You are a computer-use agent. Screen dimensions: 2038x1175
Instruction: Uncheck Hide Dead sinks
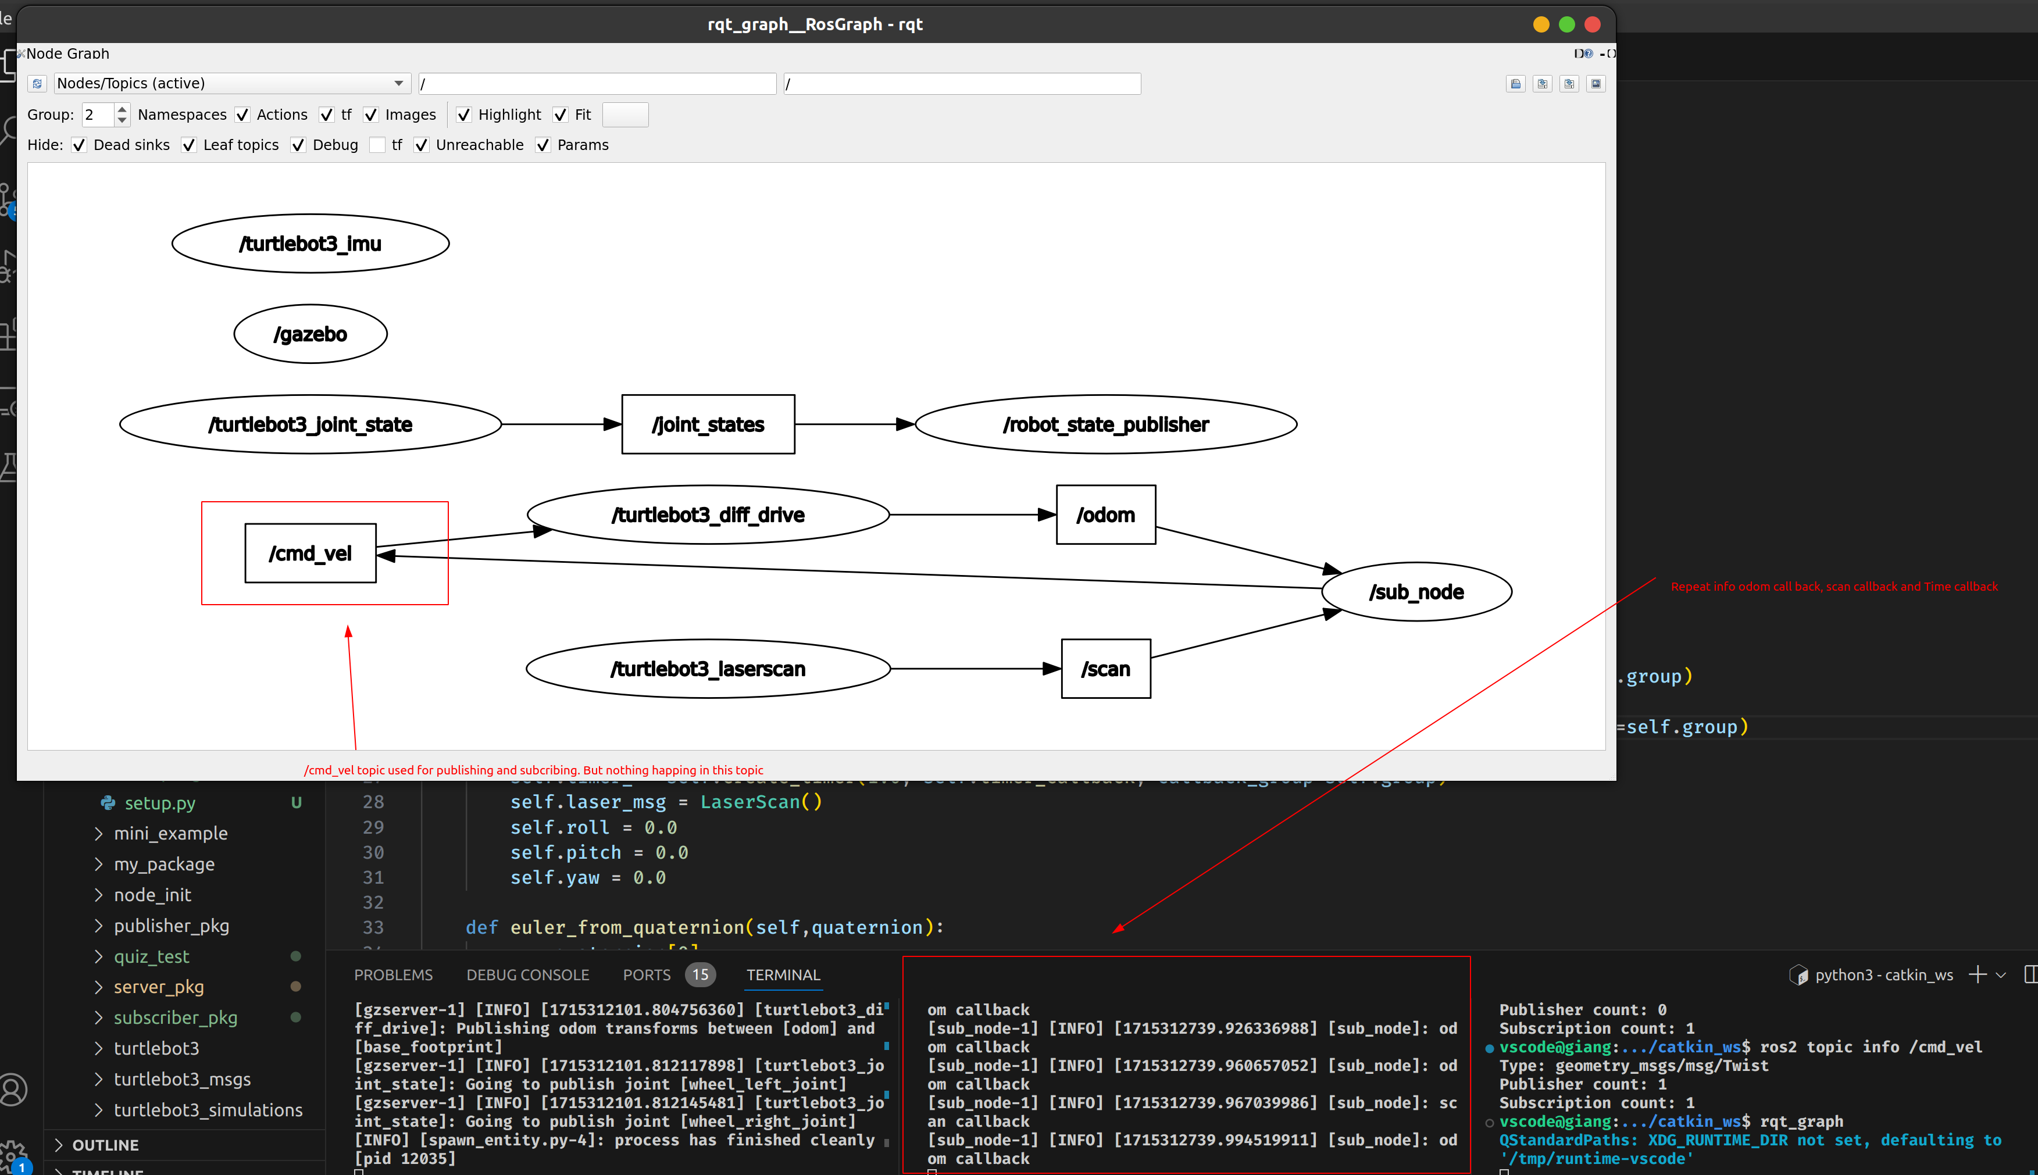(78, 145)
